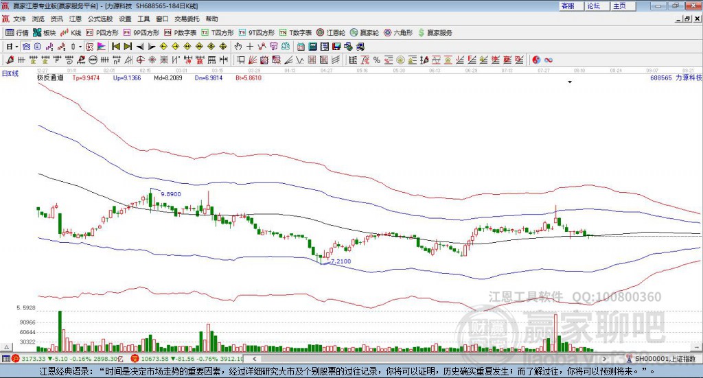Select the red fan lines tool
Viewport: 703px width, 378px height.
[x=253, y=60]
